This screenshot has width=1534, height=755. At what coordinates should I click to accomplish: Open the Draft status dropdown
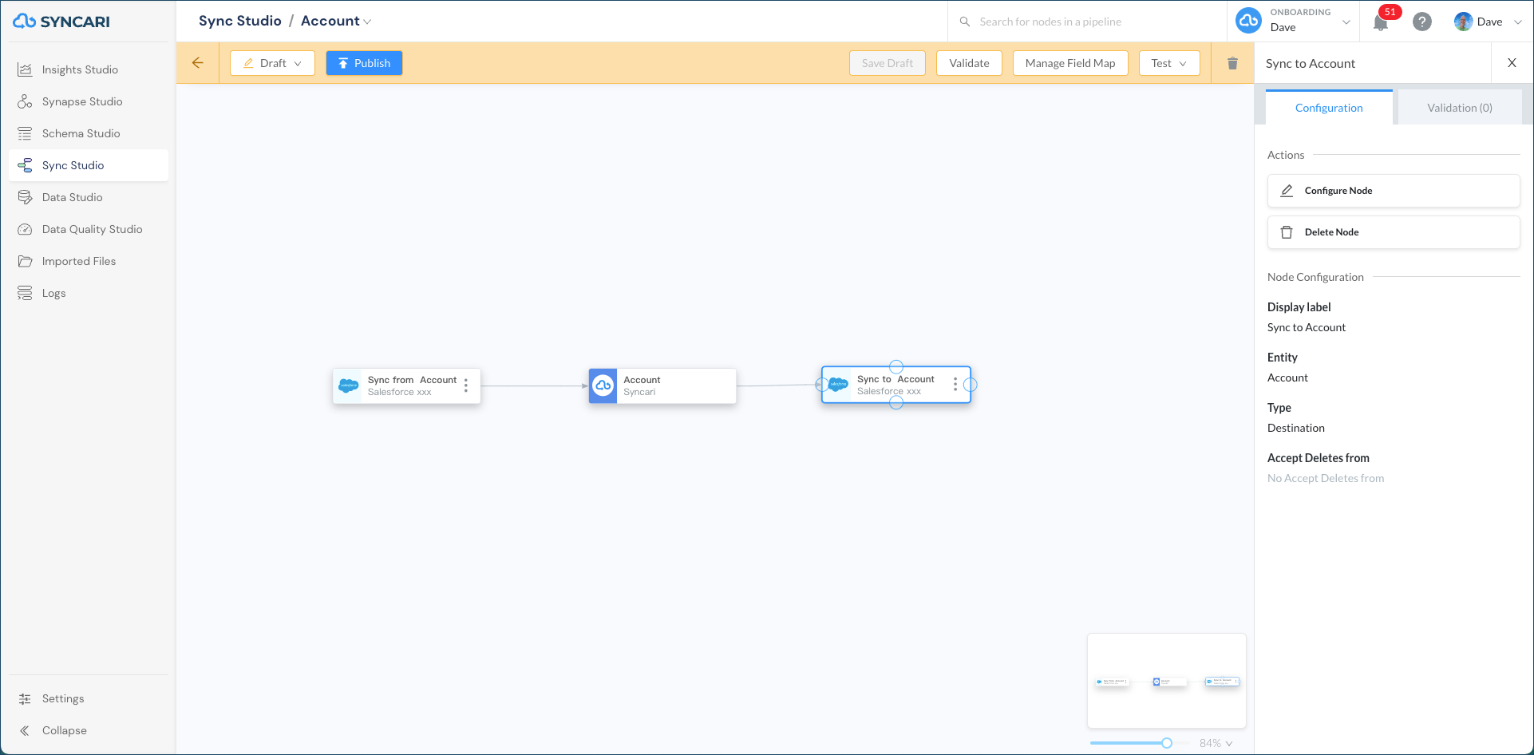(x=272, y=63)
